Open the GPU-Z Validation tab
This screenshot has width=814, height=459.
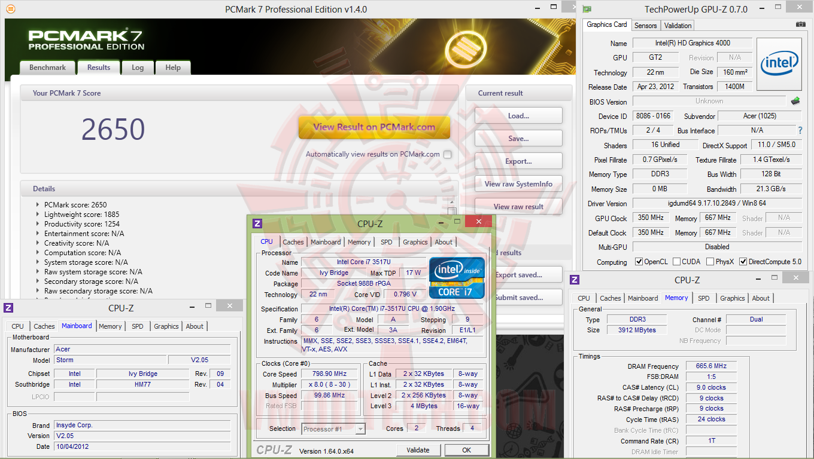click(678, 26)
